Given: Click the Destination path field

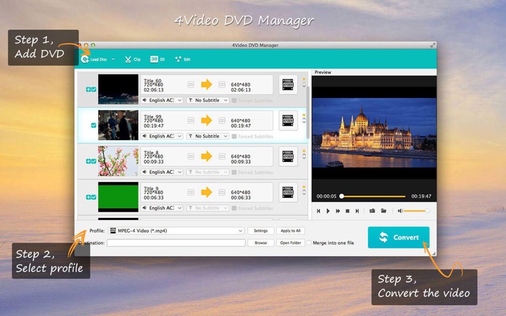Looking at the screenshot, I should [x=176, y=243].
